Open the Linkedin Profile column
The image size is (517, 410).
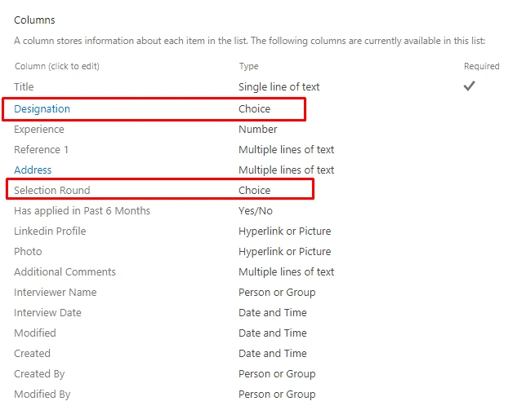(x=50, y=231)
